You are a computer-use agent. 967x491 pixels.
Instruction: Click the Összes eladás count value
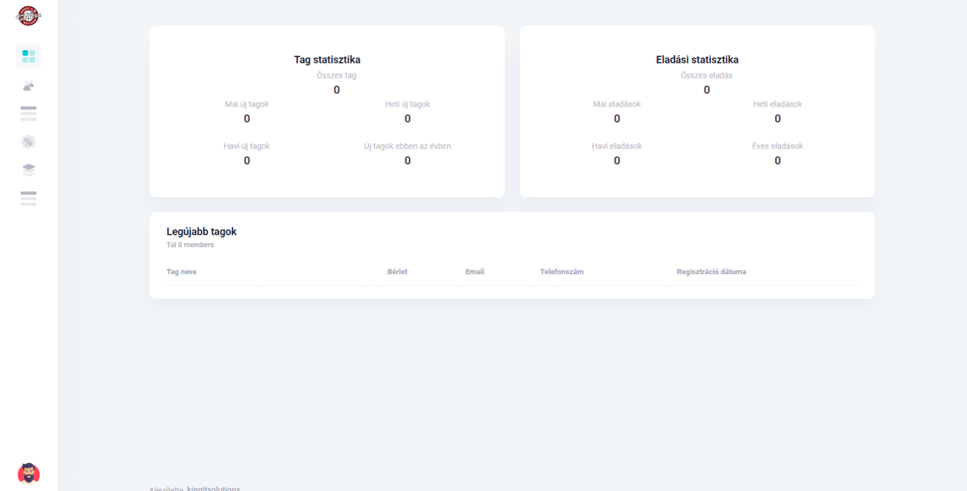click(706, 89)
